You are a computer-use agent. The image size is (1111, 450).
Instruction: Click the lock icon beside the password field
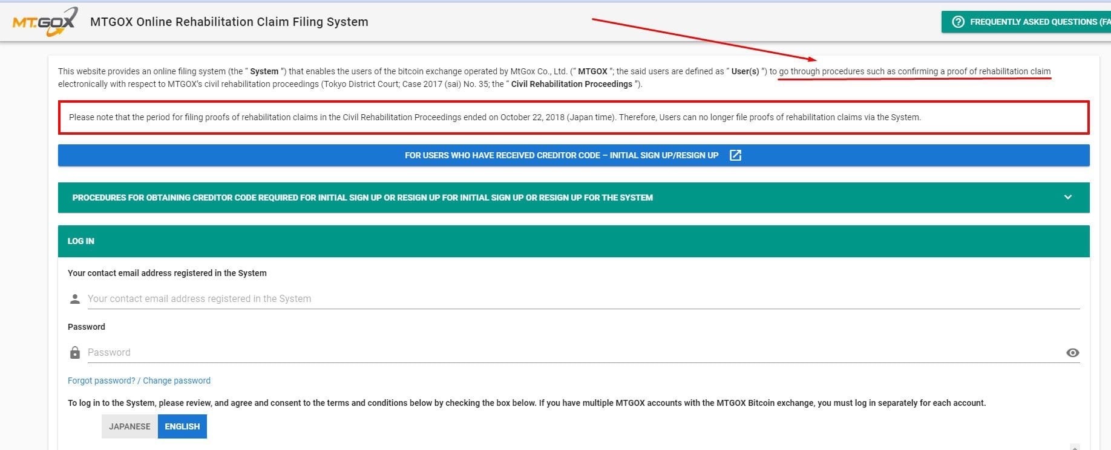75,353
